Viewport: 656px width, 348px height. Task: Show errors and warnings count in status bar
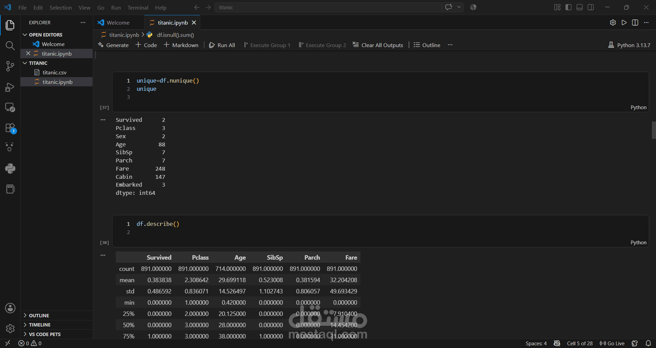point(30,343)
